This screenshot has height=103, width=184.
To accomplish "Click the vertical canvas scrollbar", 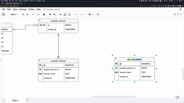I will point(183,74).
